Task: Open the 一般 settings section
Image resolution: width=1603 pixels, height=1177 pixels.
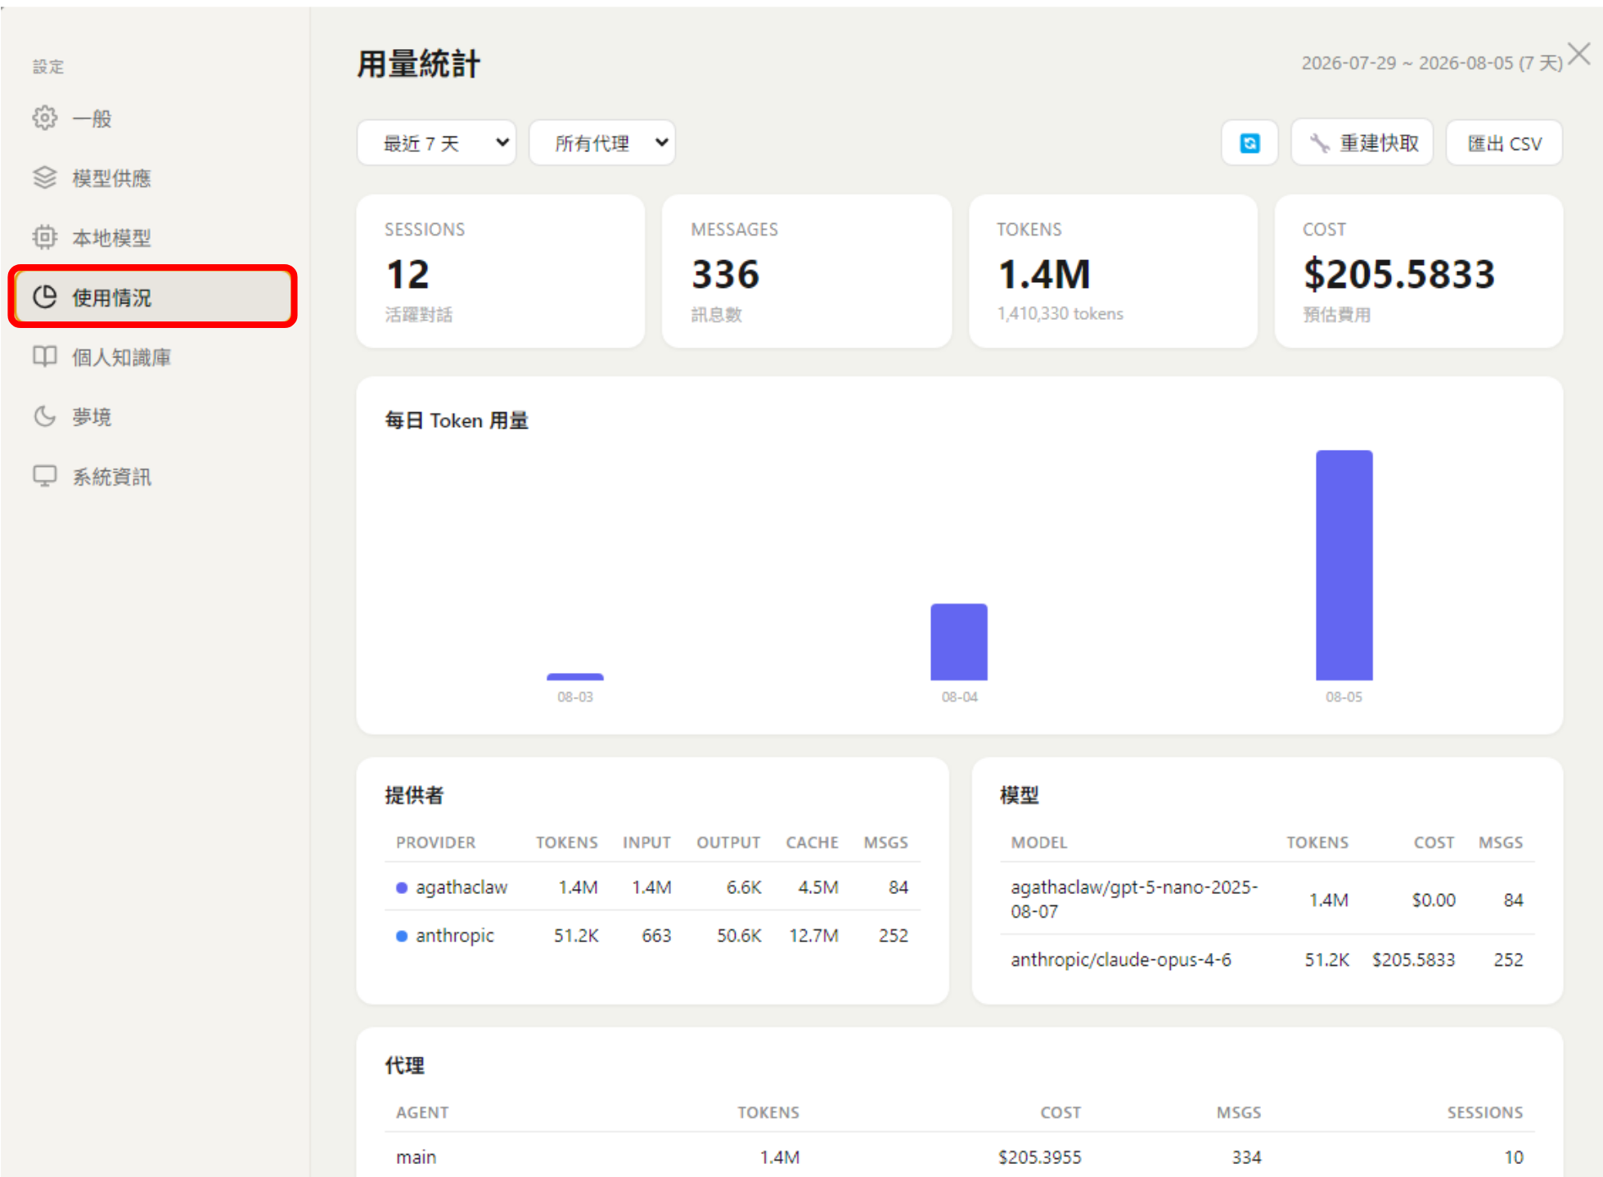Action: (152, 118)
